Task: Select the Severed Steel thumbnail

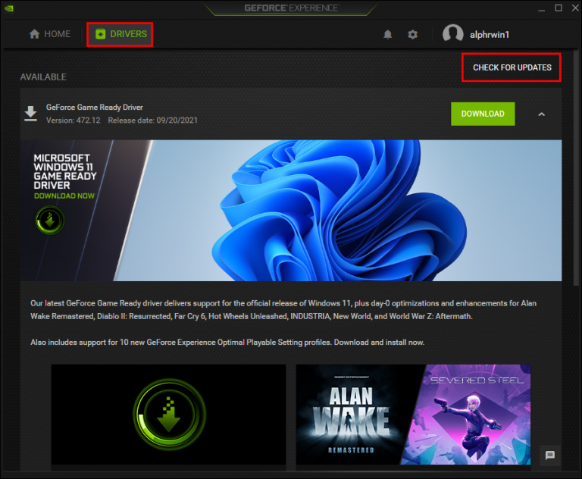Action: tap(471, 415)
